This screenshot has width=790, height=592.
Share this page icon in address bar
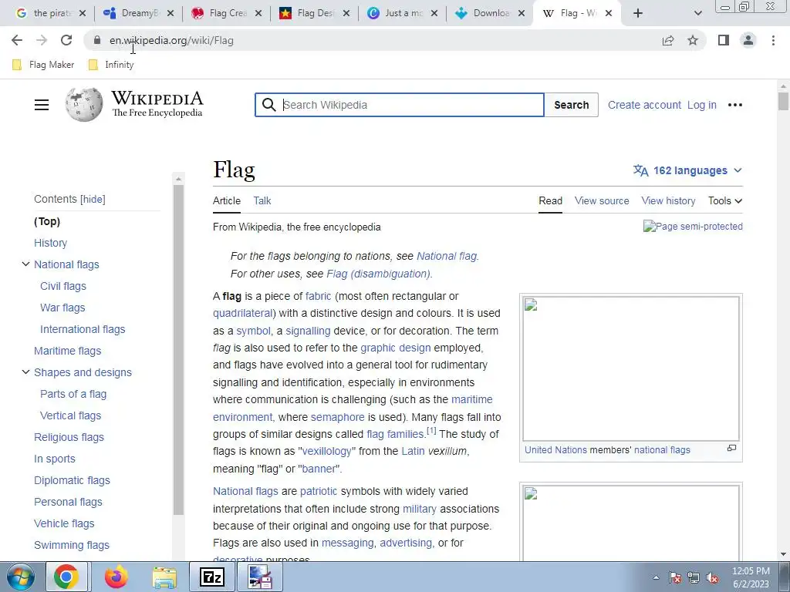[x=668, y=40]
